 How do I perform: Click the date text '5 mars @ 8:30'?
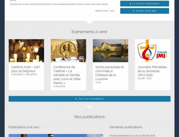pos(59,86)
